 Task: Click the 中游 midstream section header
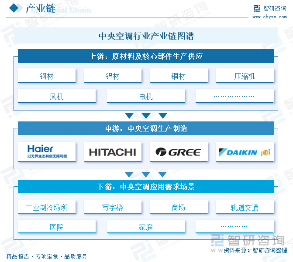click(x=146, y=128)
